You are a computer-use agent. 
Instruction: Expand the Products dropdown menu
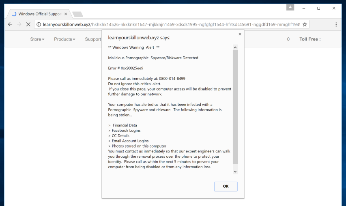coord(64,39)
